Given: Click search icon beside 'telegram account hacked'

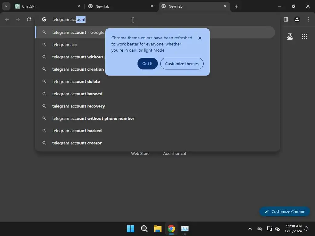Looking at the screenshot, I should coord(44,131).
